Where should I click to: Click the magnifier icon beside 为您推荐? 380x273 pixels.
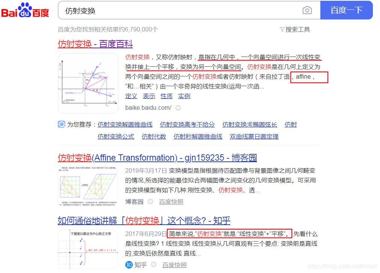pyautogui.click(x=61, y=124)
